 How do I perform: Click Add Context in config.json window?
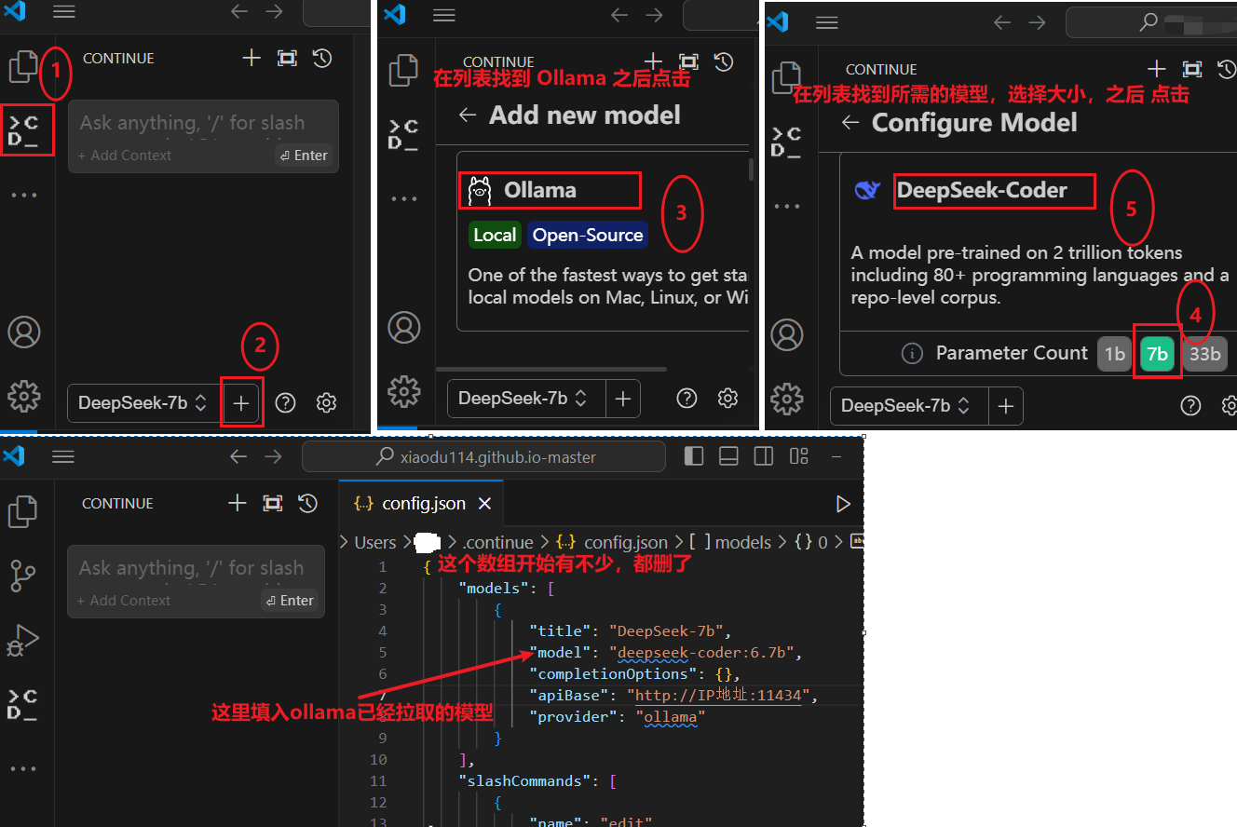pyautogui.click(x=124, y=601)
